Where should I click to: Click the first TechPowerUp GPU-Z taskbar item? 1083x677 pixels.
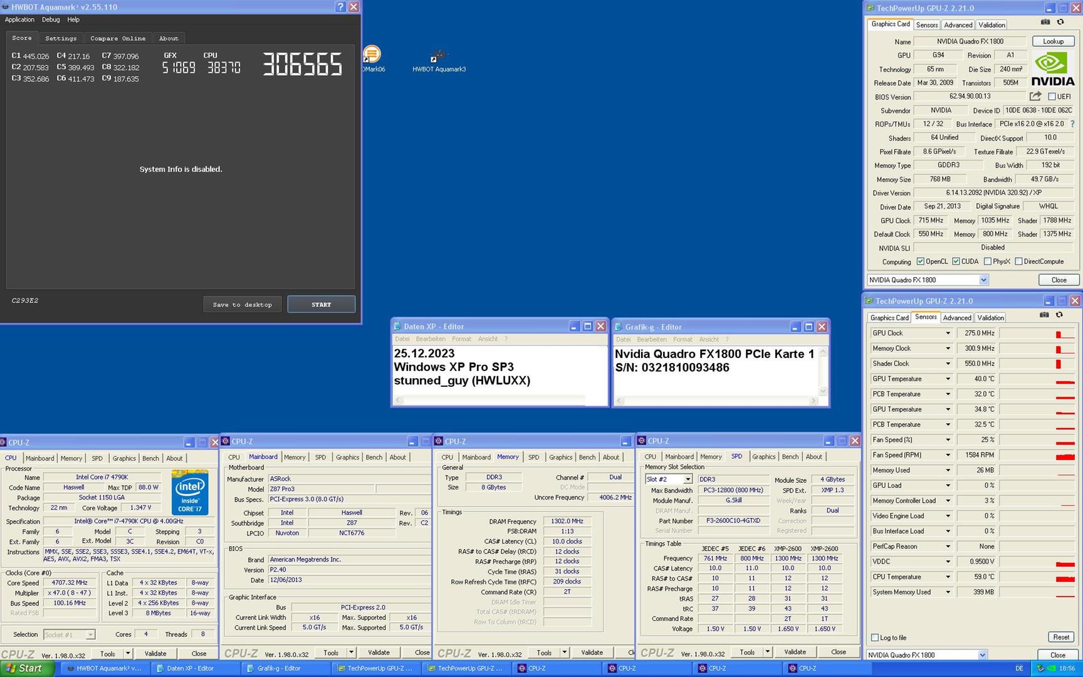[x=376, y=668]
